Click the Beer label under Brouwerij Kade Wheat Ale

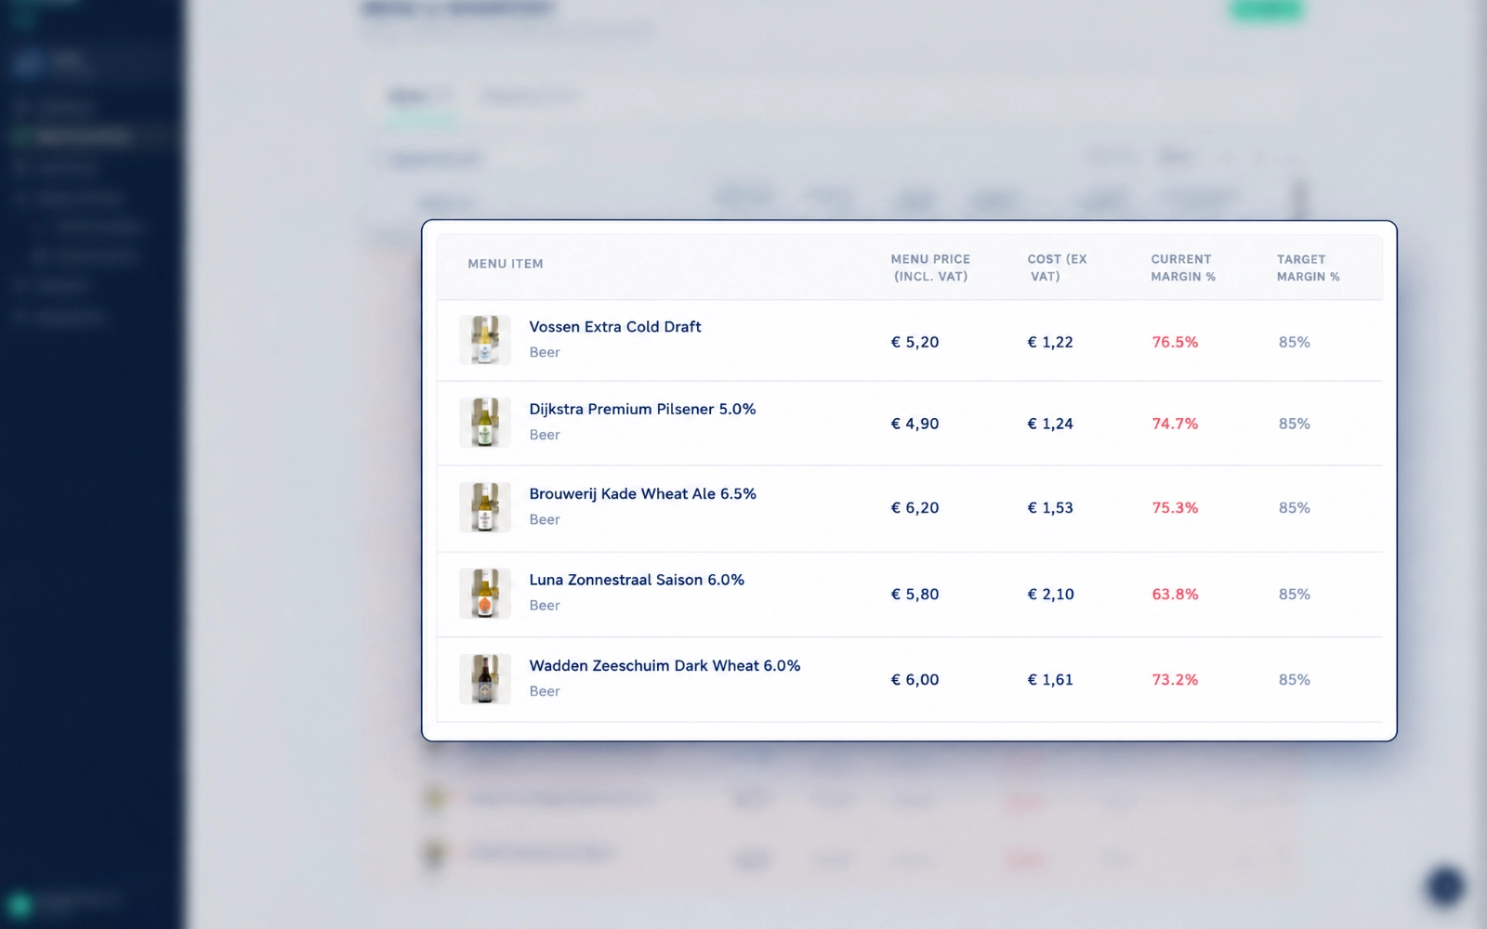coord(545,519)
